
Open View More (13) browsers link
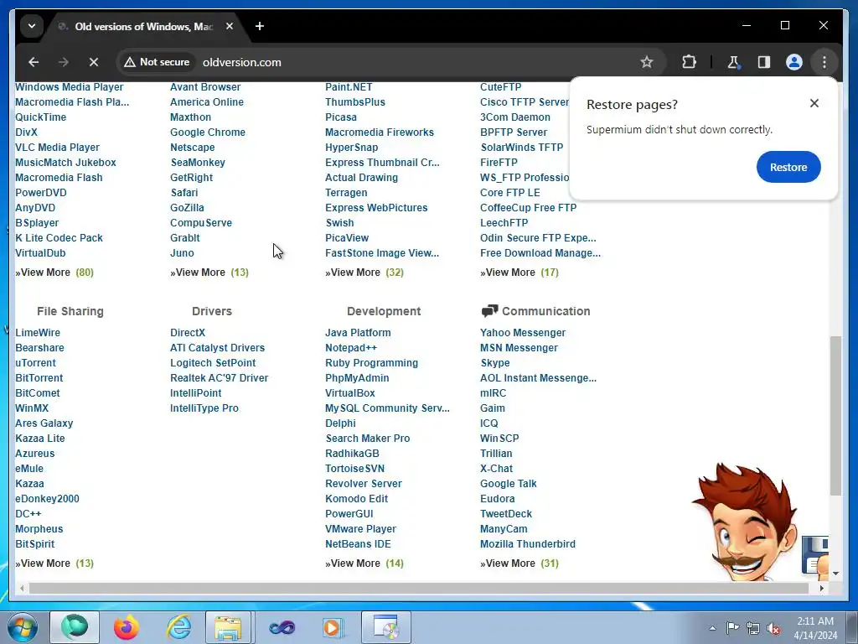(x=209, y=273)
